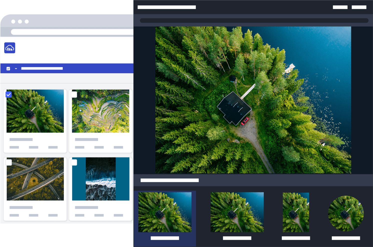Click the Cloudinary cloud logo icon
This screenshot has width=373, height=247.
click(10, 48)
